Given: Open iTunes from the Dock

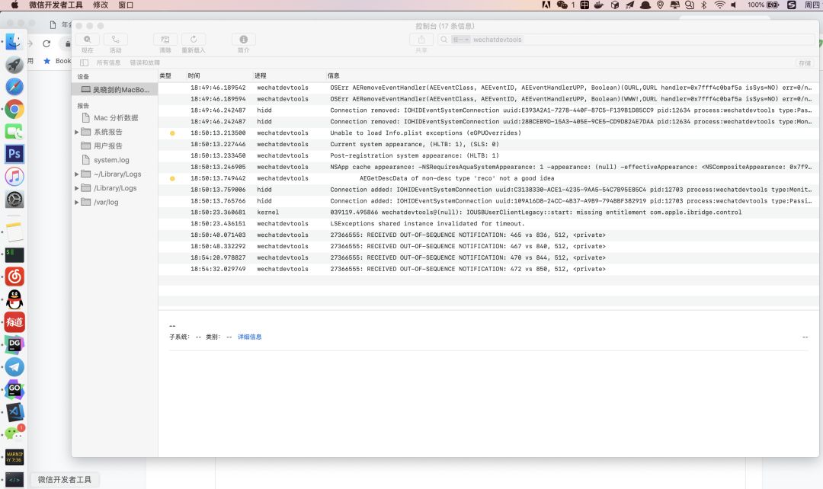Looking at the screenshot, I should 14,177.
